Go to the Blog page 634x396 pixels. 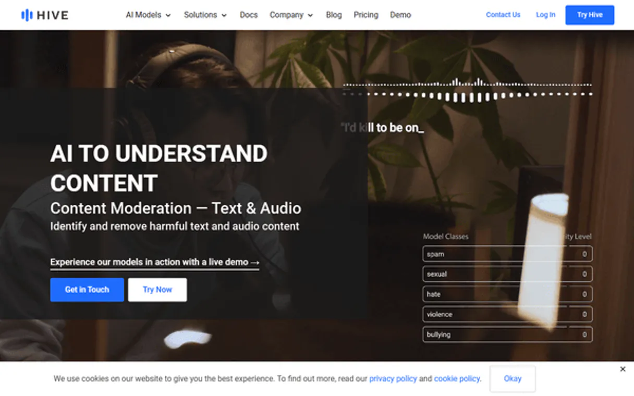click(334, 15)
